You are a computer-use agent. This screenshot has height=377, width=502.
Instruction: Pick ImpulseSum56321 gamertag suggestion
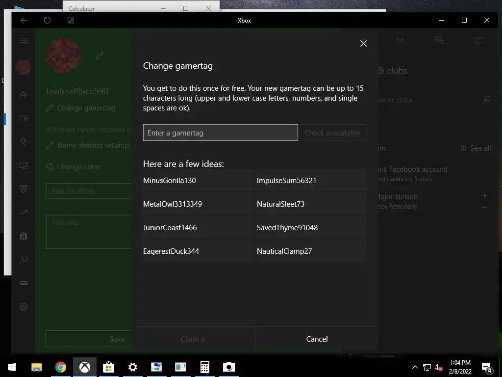click(310, 181)
